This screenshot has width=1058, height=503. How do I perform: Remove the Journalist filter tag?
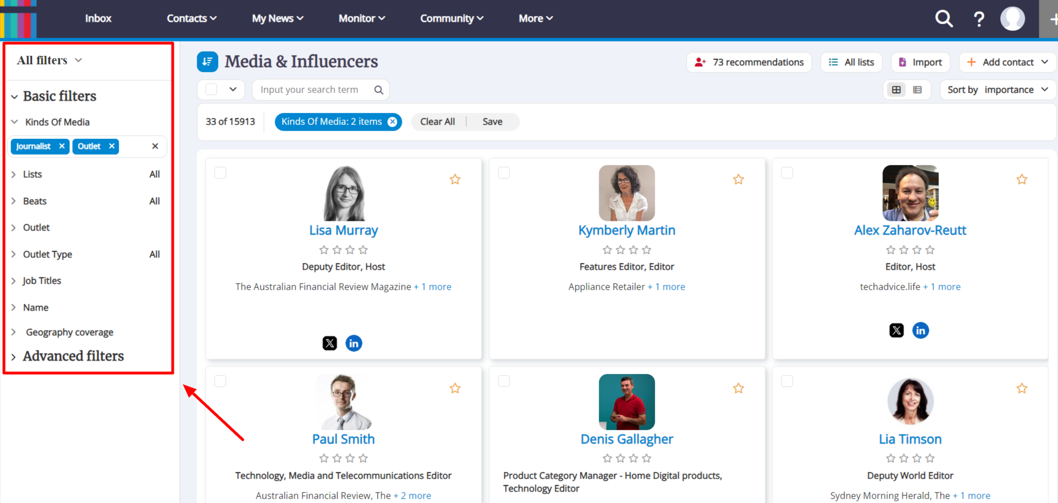[x=62, y=146]
